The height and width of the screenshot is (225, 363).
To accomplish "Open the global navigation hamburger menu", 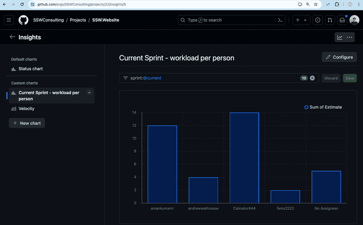I will (x=9, y=20).
